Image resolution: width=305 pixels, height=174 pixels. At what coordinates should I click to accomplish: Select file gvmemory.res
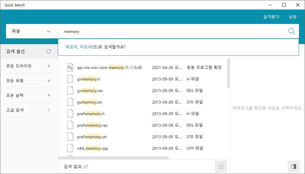[90, 91]
